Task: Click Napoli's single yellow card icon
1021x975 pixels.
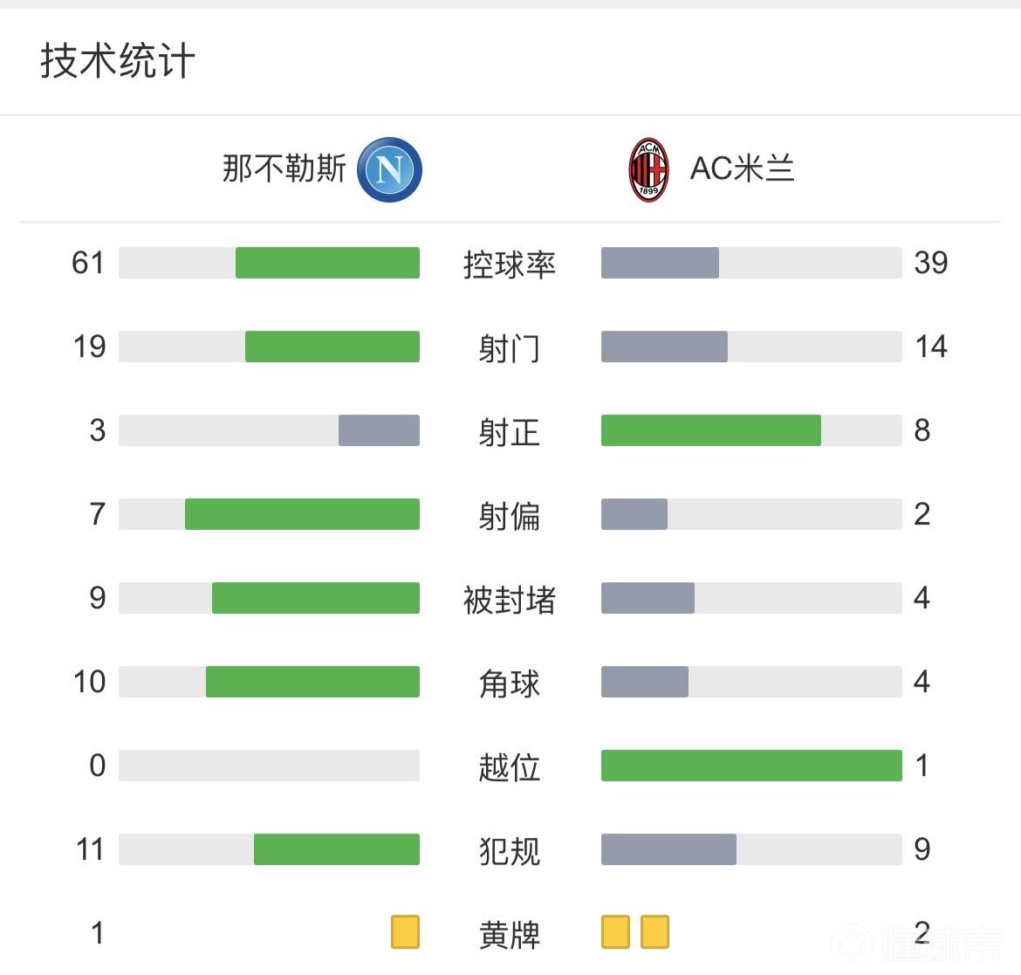Action: click(405, 931)
